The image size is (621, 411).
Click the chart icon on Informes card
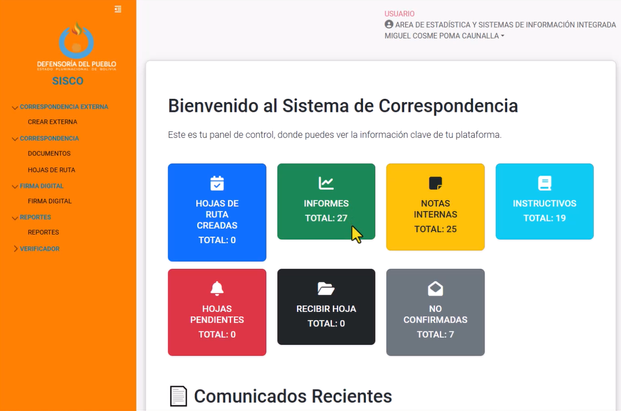coord(326,183)
